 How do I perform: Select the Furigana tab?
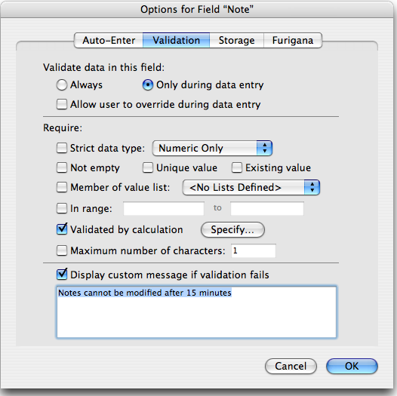coord(293,40)
